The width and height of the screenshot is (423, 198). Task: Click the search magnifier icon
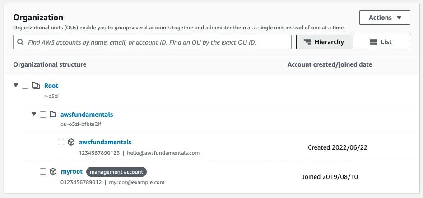point(20,42)
